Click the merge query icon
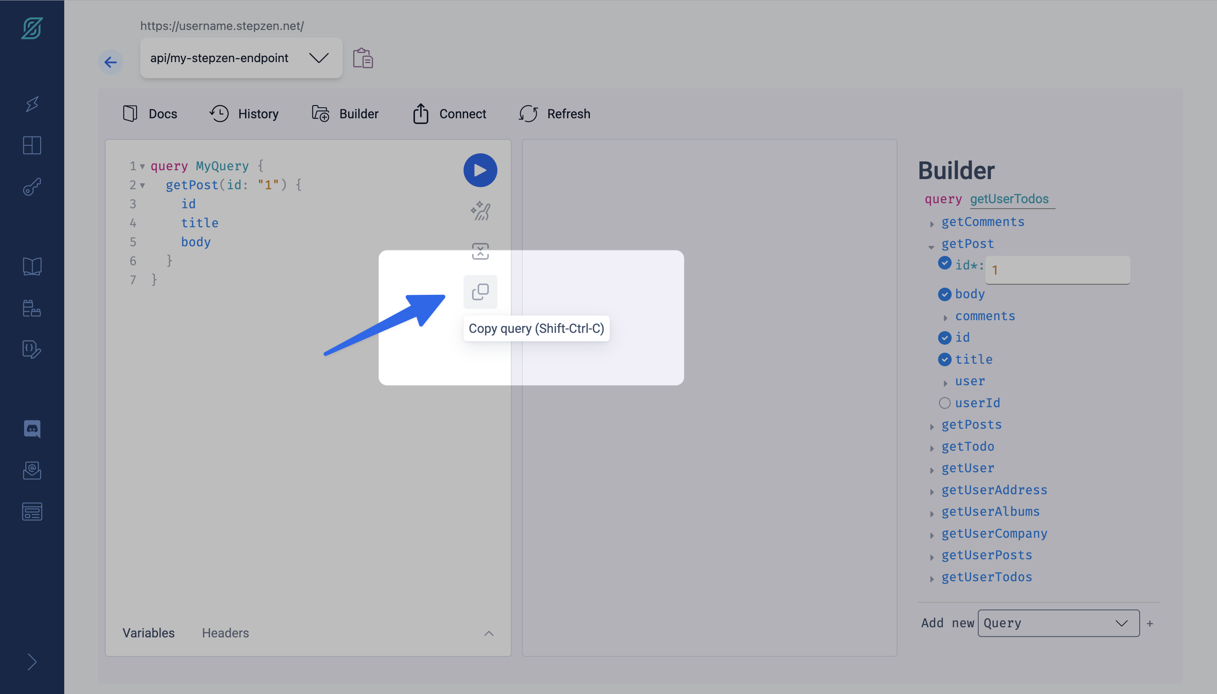The image size is (1217, 694). point(480,251)
